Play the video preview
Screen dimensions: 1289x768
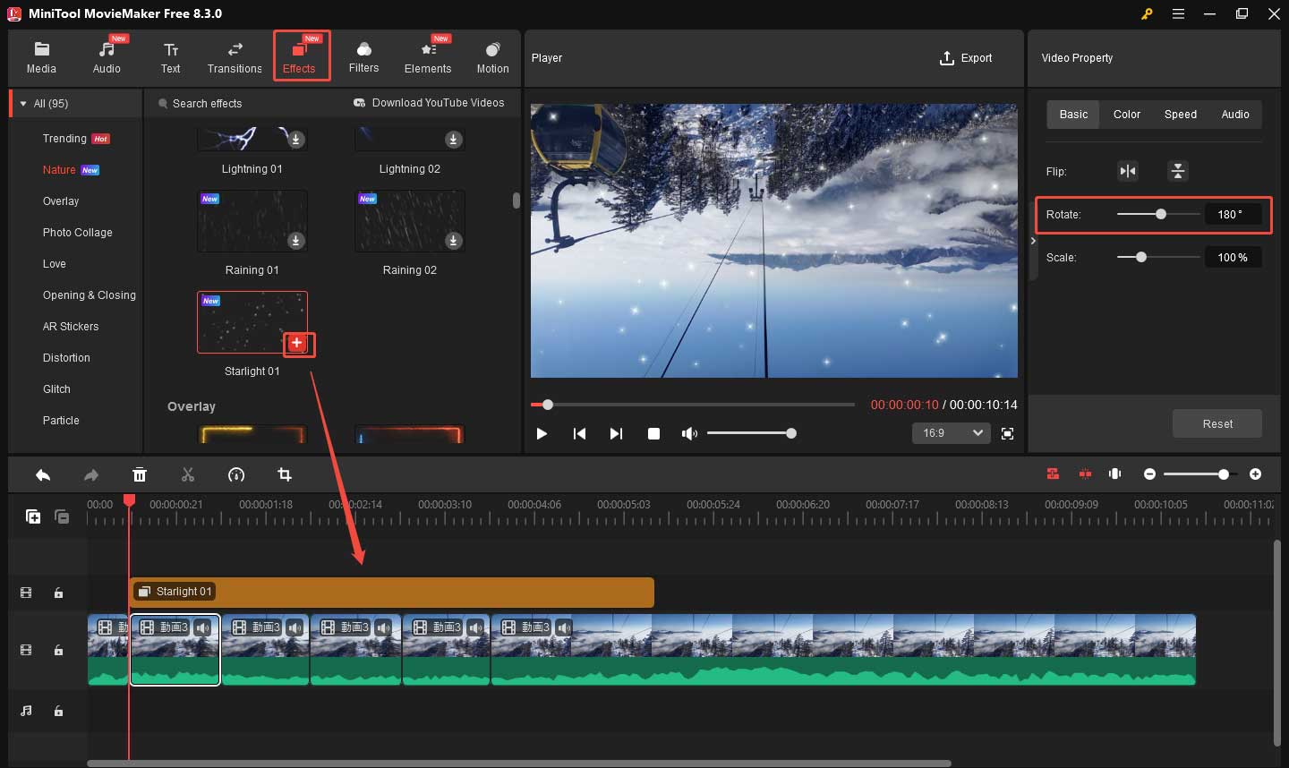point(542,433)
